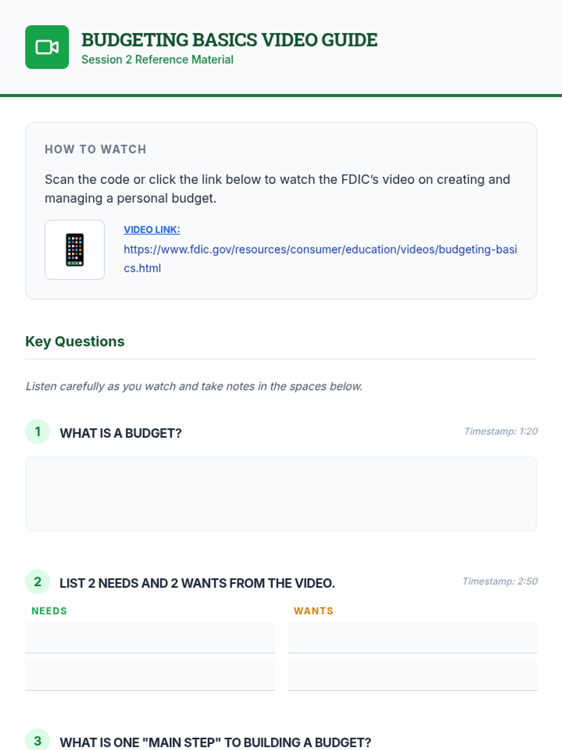Viewport: 562px width, 750px height.
Task: Click the "HOW TO WATCH" heading
Action: point(96,149)
